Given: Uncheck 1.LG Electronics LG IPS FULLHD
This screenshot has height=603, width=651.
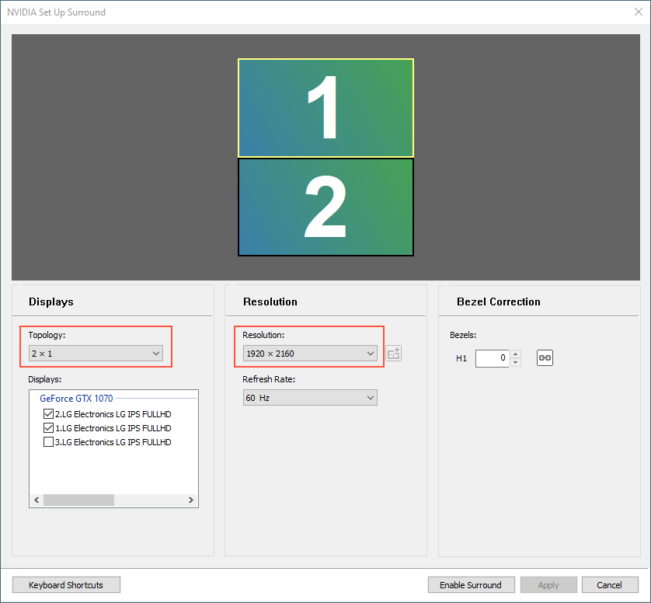Looking at the screenshot, I should [49, 427].
